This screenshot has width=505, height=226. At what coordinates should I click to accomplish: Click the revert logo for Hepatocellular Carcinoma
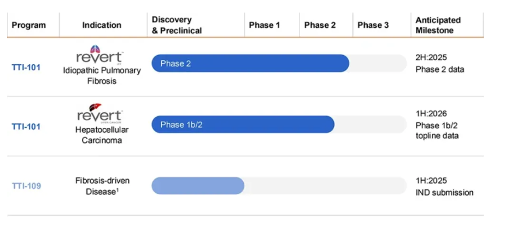point(101,116)
